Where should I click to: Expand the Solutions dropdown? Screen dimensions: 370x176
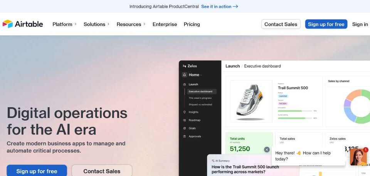96,24
